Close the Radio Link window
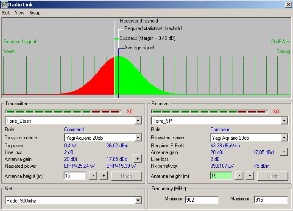Viewport: 293px width, 211px height. [288, 5]
